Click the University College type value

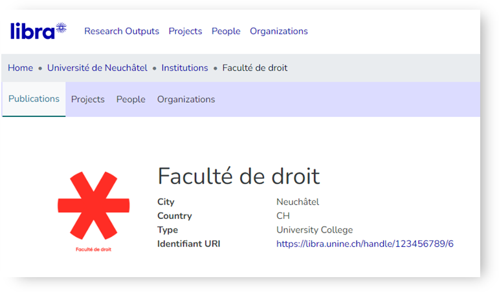pos(315,230)
